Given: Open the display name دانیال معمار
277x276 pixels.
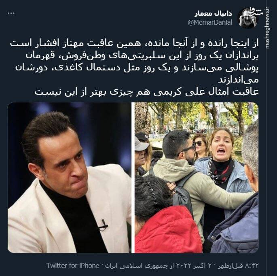Looking at the screenshot, I should coord(213,14).
